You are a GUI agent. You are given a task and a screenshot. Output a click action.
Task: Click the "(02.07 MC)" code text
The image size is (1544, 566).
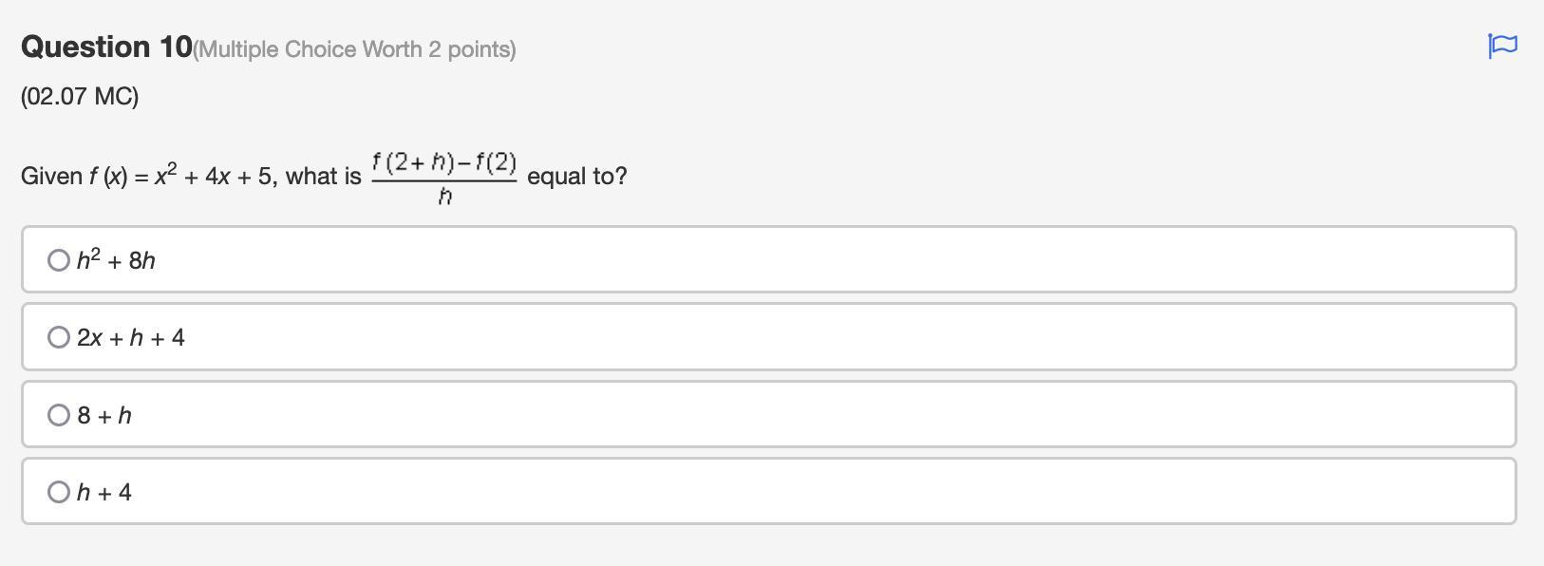pyautogui.click(x=80, y=97)
